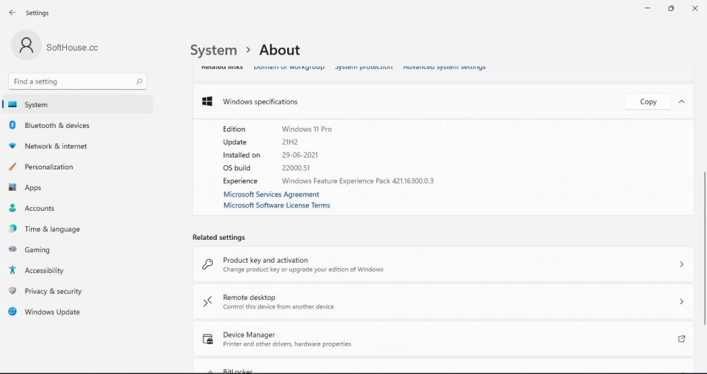Viewport: 707px width, 374px height.
Task: Click the Windows 11 Pro edition value
Action: pos(307,129)
